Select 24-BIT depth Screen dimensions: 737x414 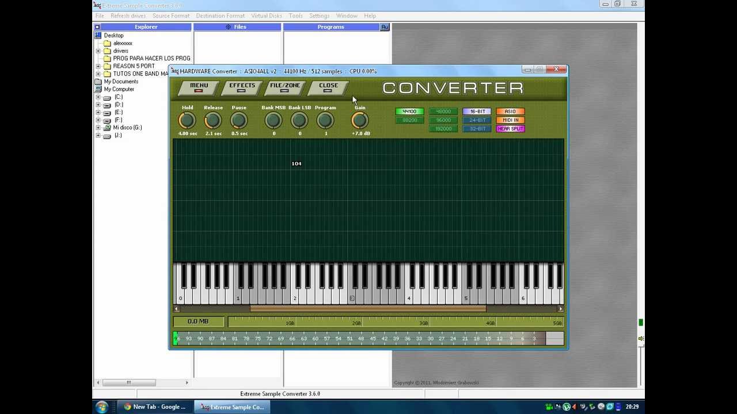point(477,120)
